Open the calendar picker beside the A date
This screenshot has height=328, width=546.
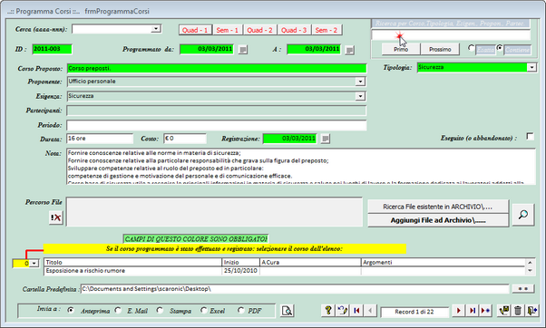[x=350, y=50]
